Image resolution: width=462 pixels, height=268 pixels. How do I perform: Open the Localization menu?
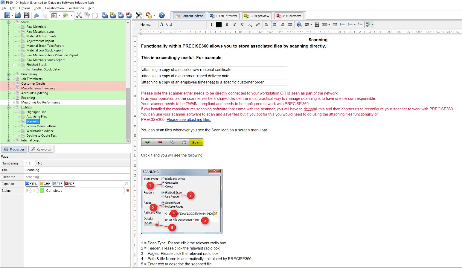[x=76, y=8]
